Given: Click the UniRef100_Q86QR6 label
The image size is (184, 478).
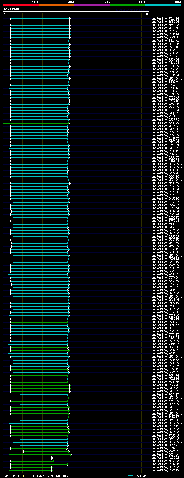Looking at the screenshot, I should [x=165, y=104].
